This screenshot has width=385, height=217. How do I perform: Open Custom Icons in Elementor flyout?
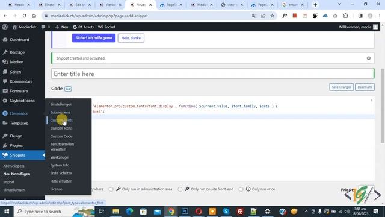click(x=61, y=128)
